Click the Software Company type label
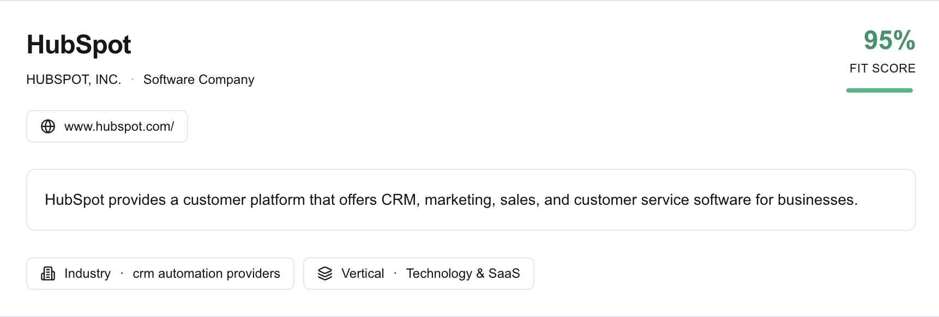Viewport: 939px width, 317px height. point(198,80)
